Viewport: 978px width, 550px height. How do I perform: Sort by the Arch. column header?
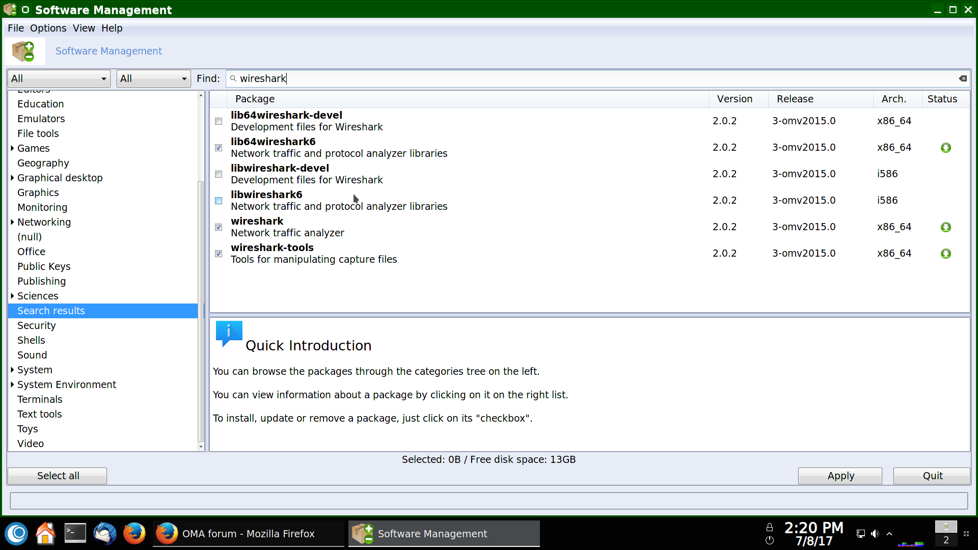click(898, 99)
